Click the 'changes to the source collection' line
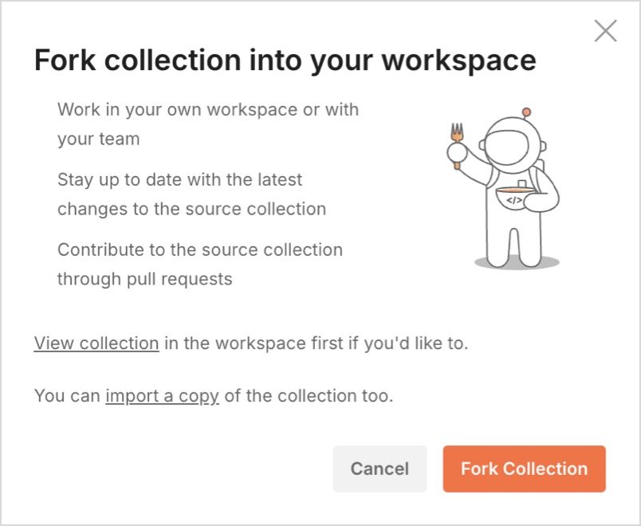The height and width of the screenshot is (526, 641). pos(191,209)
